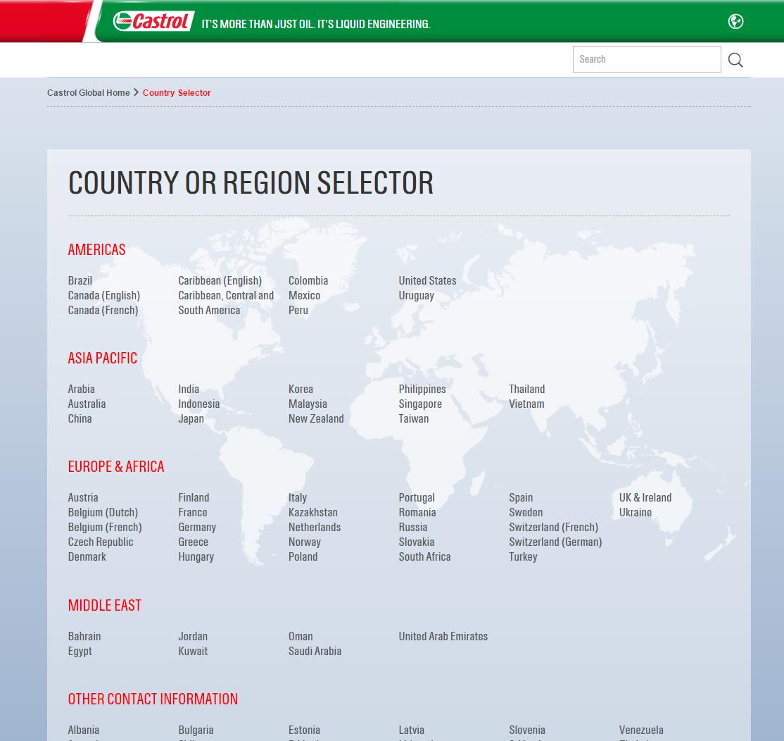This screenshot has height=741, width=784.
Task: Select Korea
Action: point(301,390)
